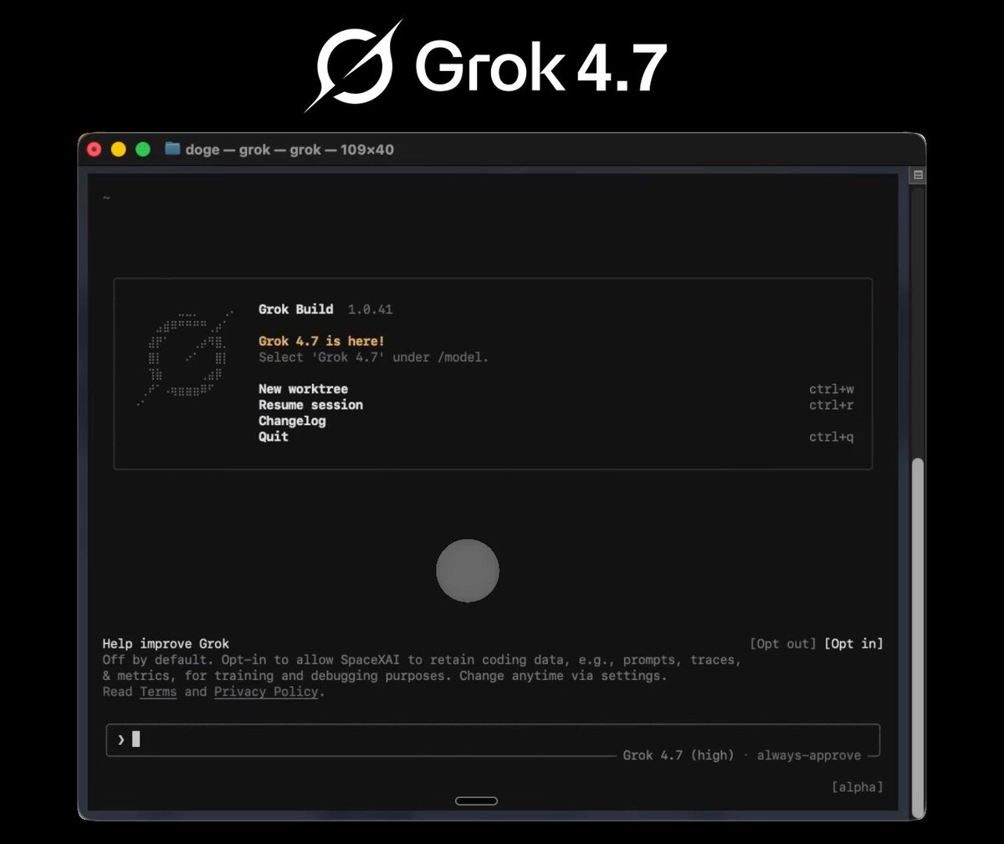
Task: Click the yellow minimize window button
Action: coord(119,149)
